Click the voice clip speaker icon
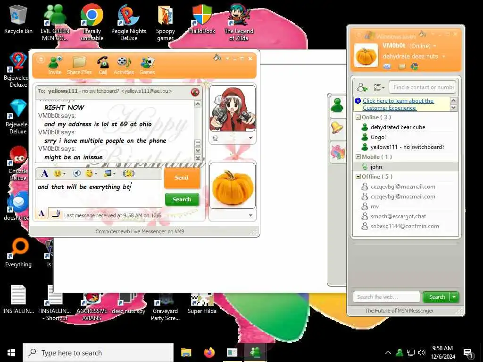 point(77,173)
